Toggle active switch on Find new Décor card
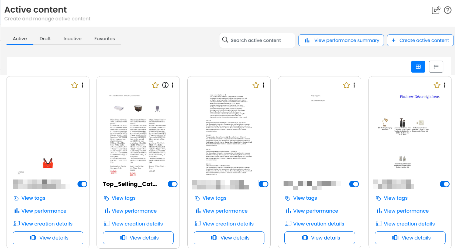 [444, 184]
